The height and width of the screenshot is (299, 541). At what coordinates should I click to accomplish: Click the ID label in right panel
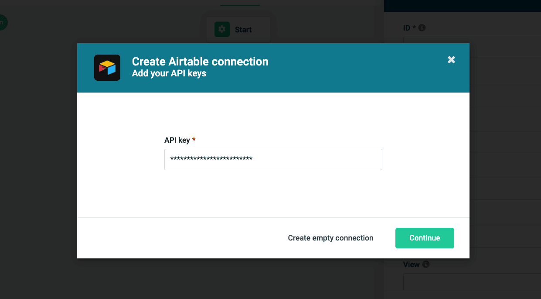pos(407,28)
